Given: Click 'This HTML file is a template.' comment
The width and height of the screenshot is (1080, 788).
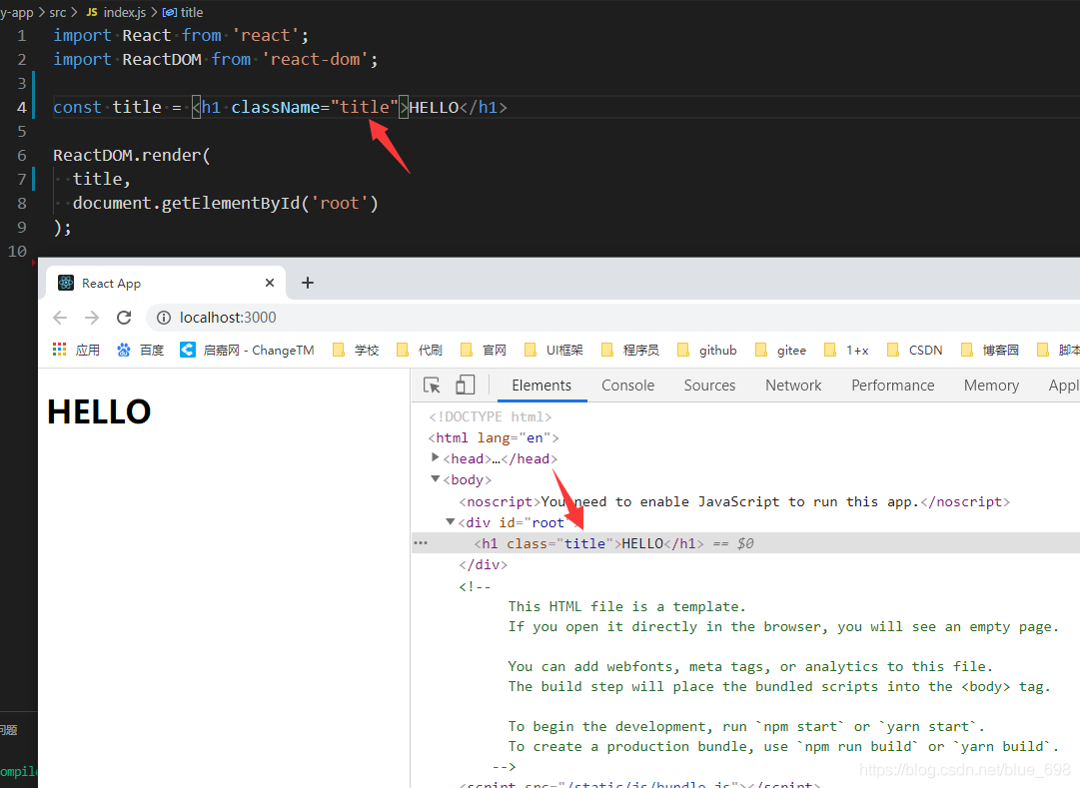Looking at the screenshot, I should click(x=626, y=607).
